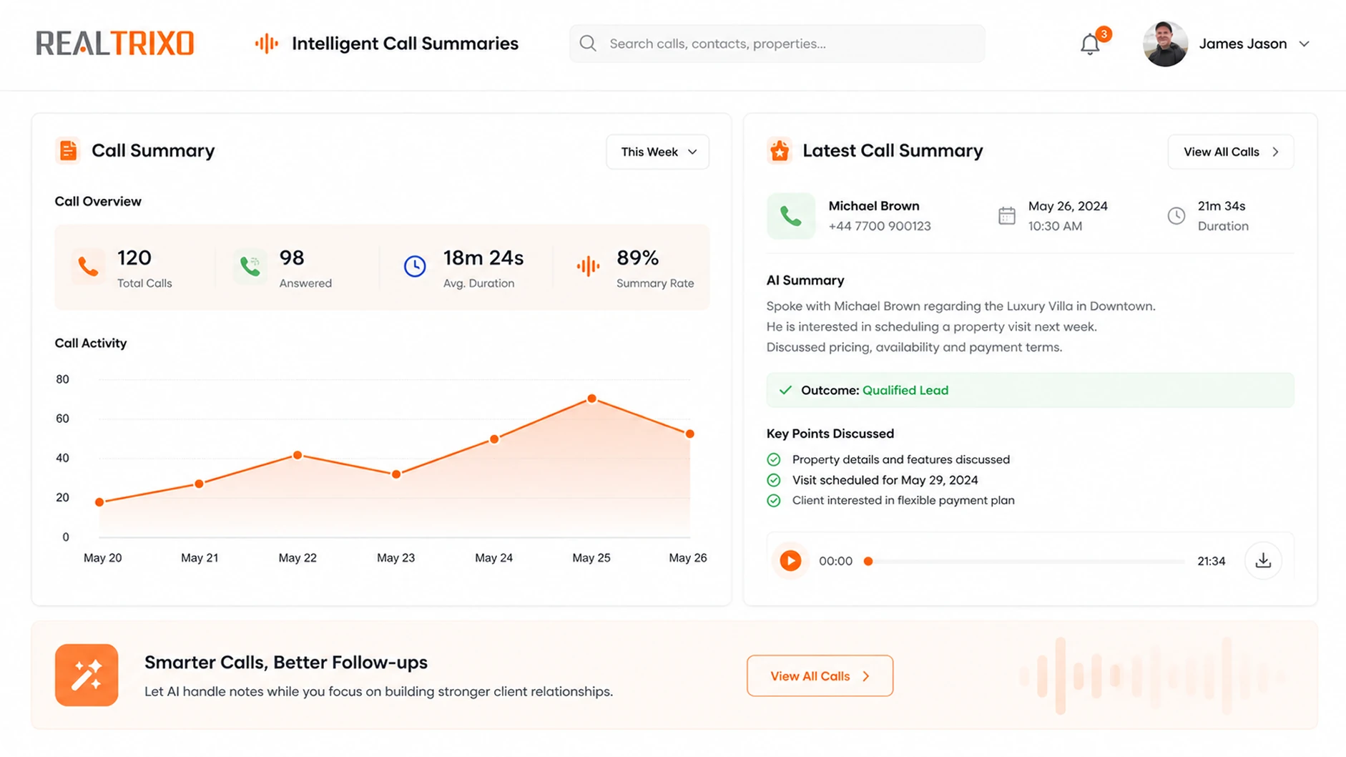Screen dimensions: 1346x757
Task: Click View All Calls in Latest Call Summary
Action: click(x=1231, y=152)
